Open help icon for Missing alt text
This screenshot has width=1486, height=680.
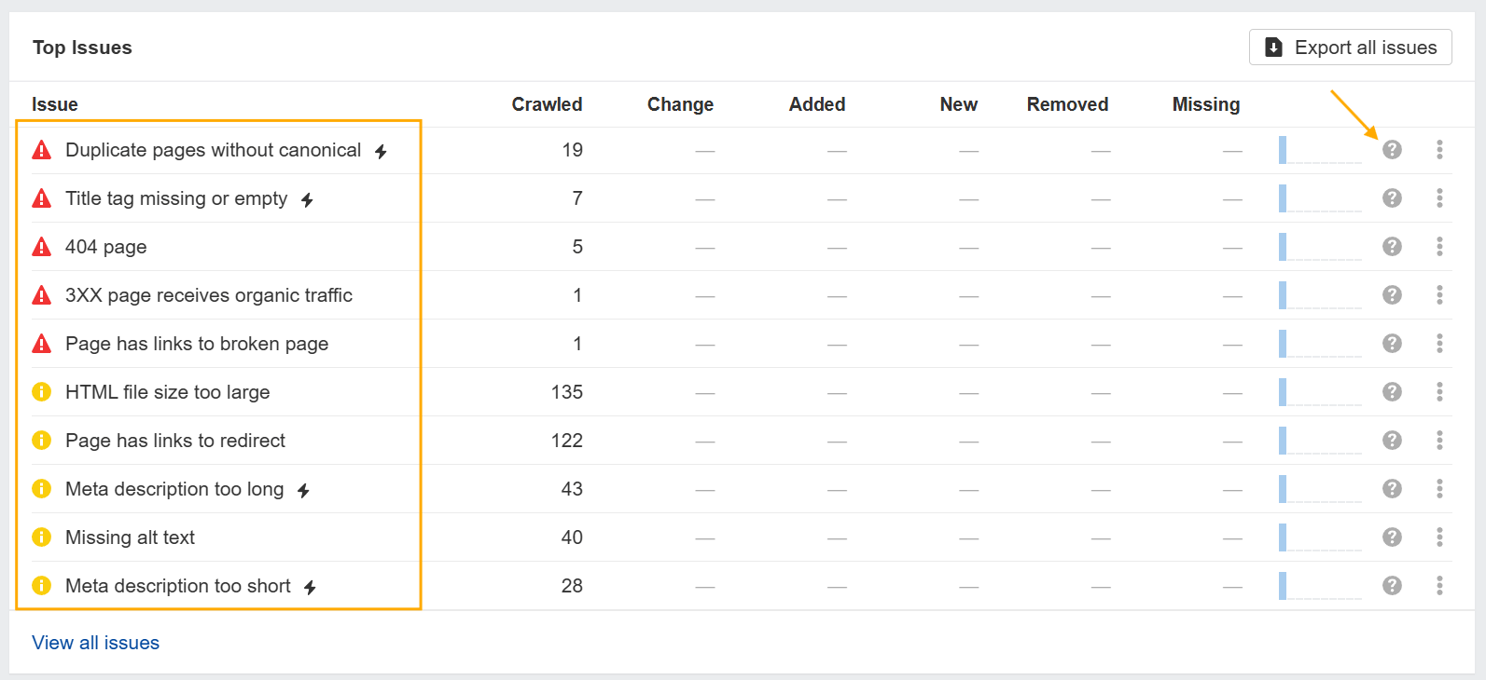coord(1392,537)
